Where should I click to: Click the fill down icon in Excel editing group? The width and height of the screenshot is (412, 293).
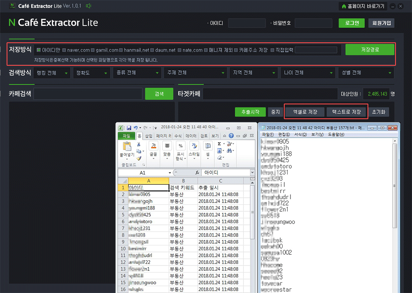(x=219, y=151)
